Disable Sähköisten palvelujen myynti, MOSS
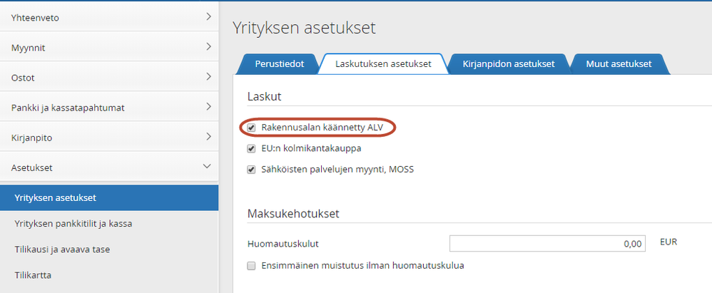This screenshot has height=293, width=712. click(251, 170)
